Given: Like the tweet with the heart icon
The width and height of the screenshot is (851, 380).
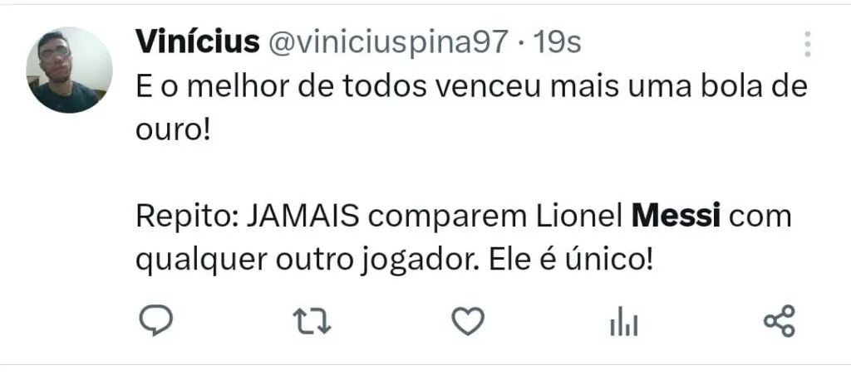Looking at the screenshot, I should [469, 321].
